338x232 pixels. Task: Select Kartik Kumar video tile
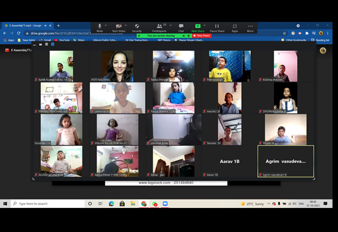click(x=61, y=66)
